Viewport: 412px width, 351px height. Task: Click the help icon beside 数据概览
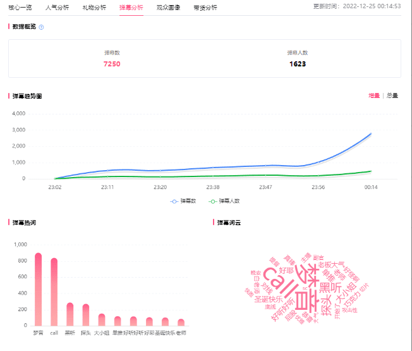41,27
